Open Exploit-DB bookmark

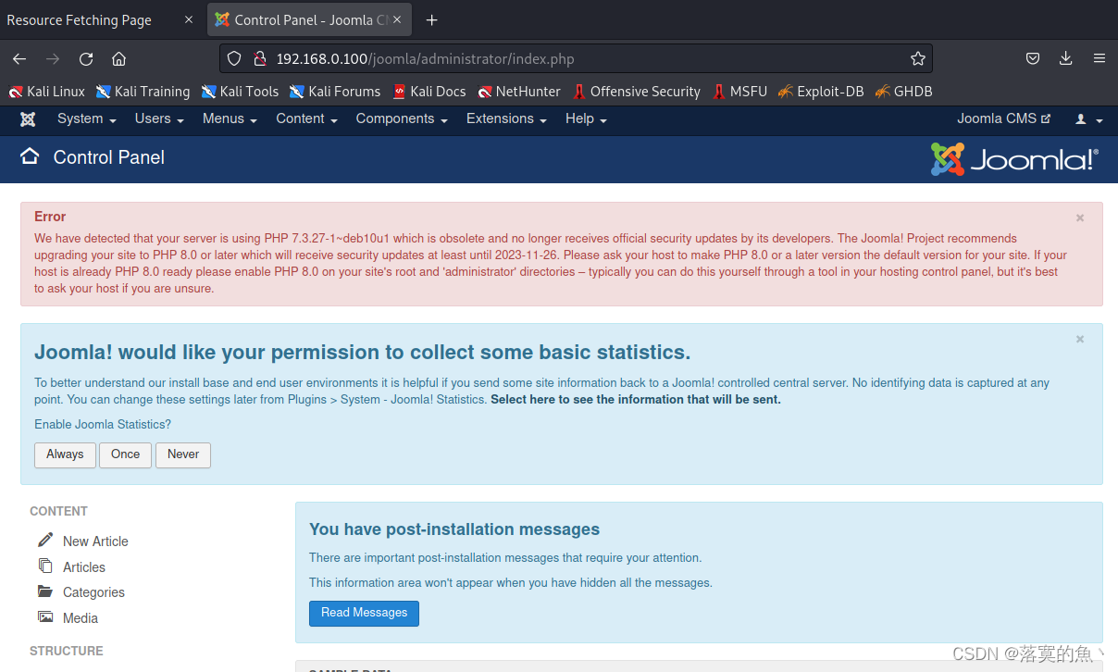pos(821,92)
